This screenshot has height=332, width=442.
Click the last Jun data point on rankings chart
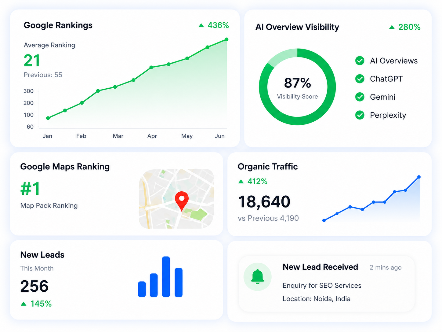(x=226, y=39)
